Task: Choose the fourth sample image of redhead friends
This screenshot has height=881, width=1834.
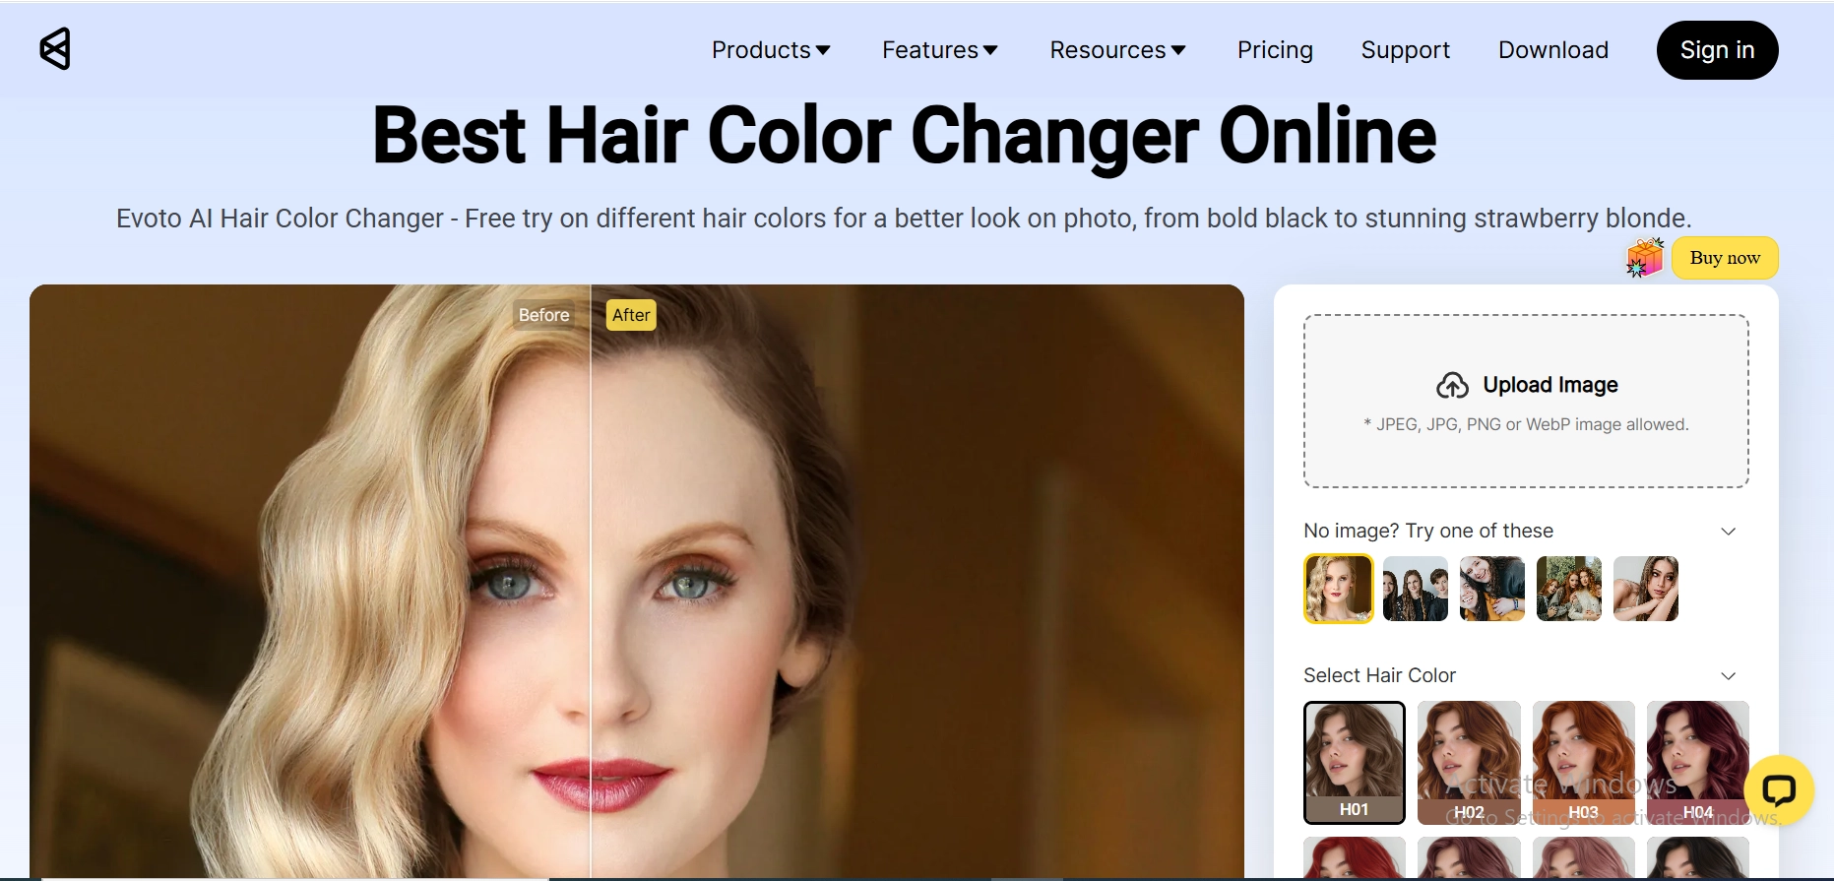Action: point(1568,589)
